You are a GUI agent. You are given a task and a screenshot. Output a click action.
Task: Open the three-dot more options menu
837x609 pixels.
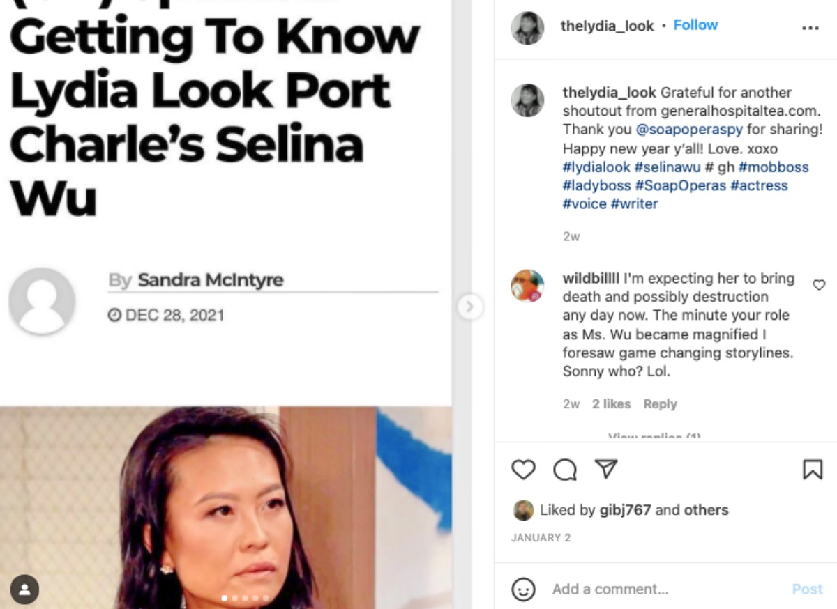tap(810, 28)
